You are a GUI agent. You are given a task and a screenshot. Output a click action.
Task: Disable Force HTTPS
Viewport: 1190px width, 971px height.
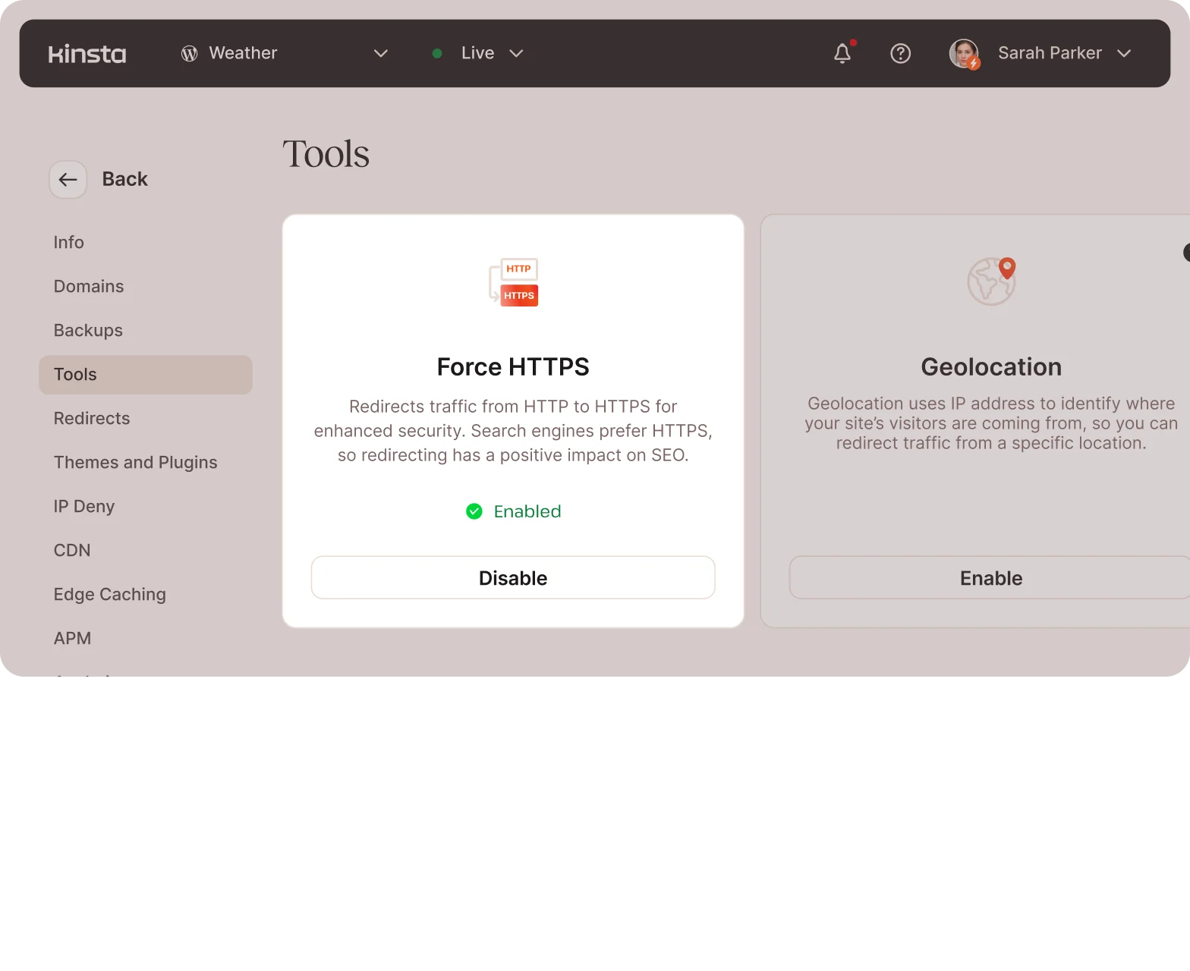pyautogui.click(x=513, y=578)
